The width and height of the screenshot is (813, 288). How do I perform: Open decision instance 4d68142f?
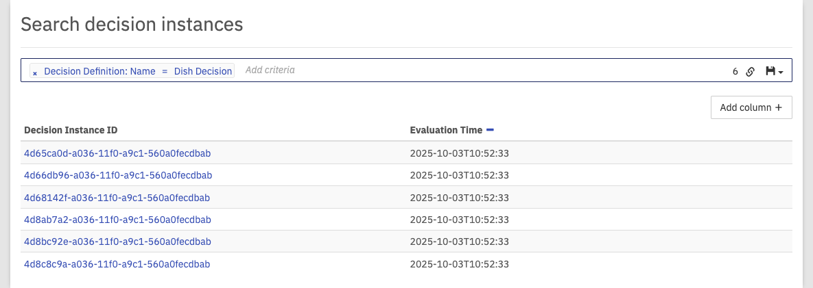click(x=117, y=198)
